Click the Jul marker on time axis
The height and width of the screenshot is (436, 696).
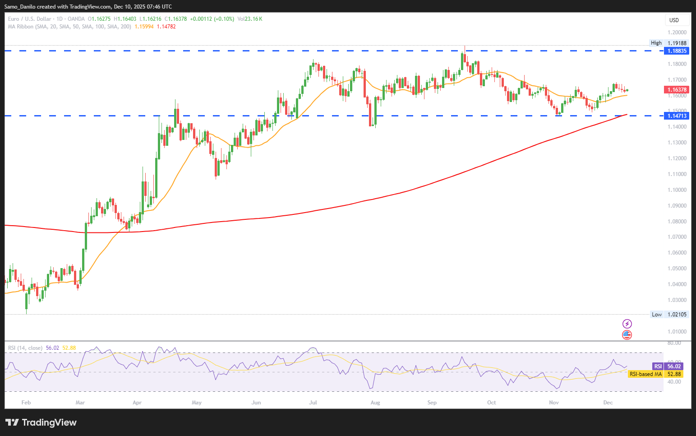click(x=313, y=403)
